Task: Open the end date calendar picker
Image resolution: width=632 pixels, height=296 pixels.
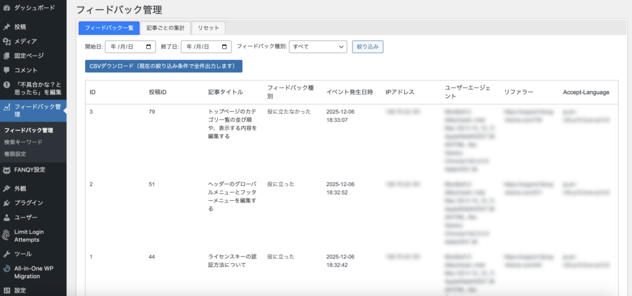Action: tap(225, 46)
